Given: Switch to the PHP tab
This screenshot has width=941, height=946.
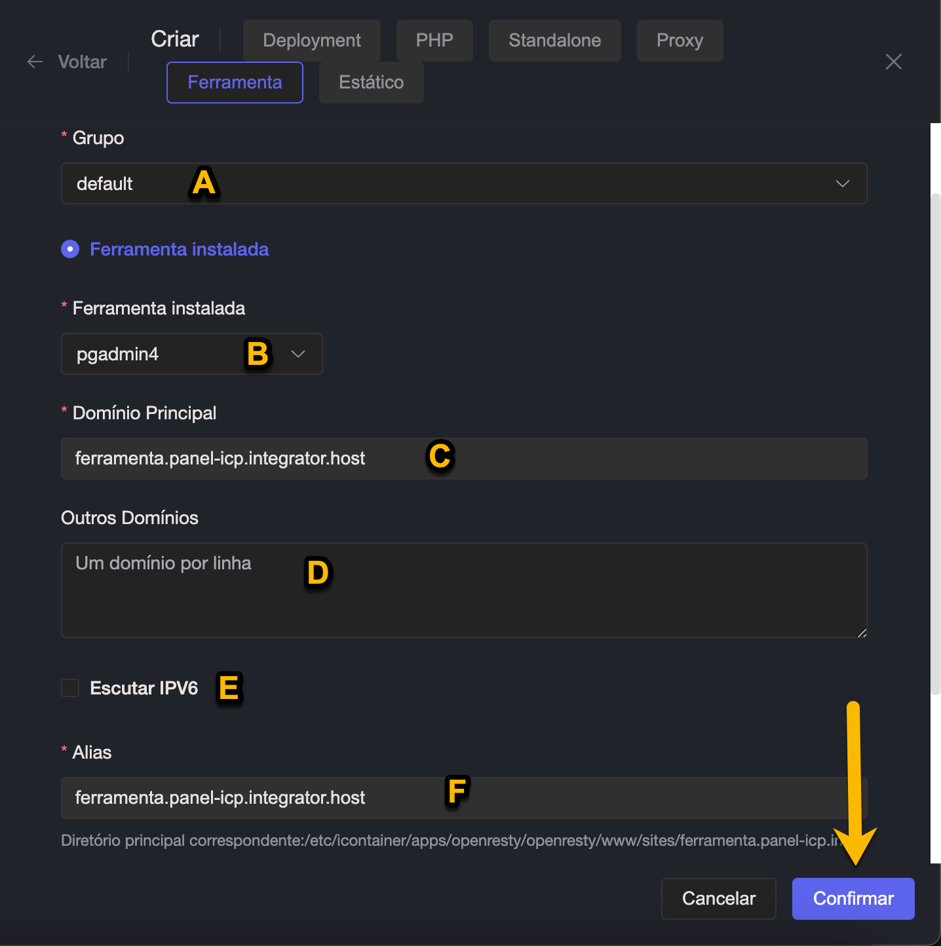Looking at the screenshot, I should click(434, 41).
